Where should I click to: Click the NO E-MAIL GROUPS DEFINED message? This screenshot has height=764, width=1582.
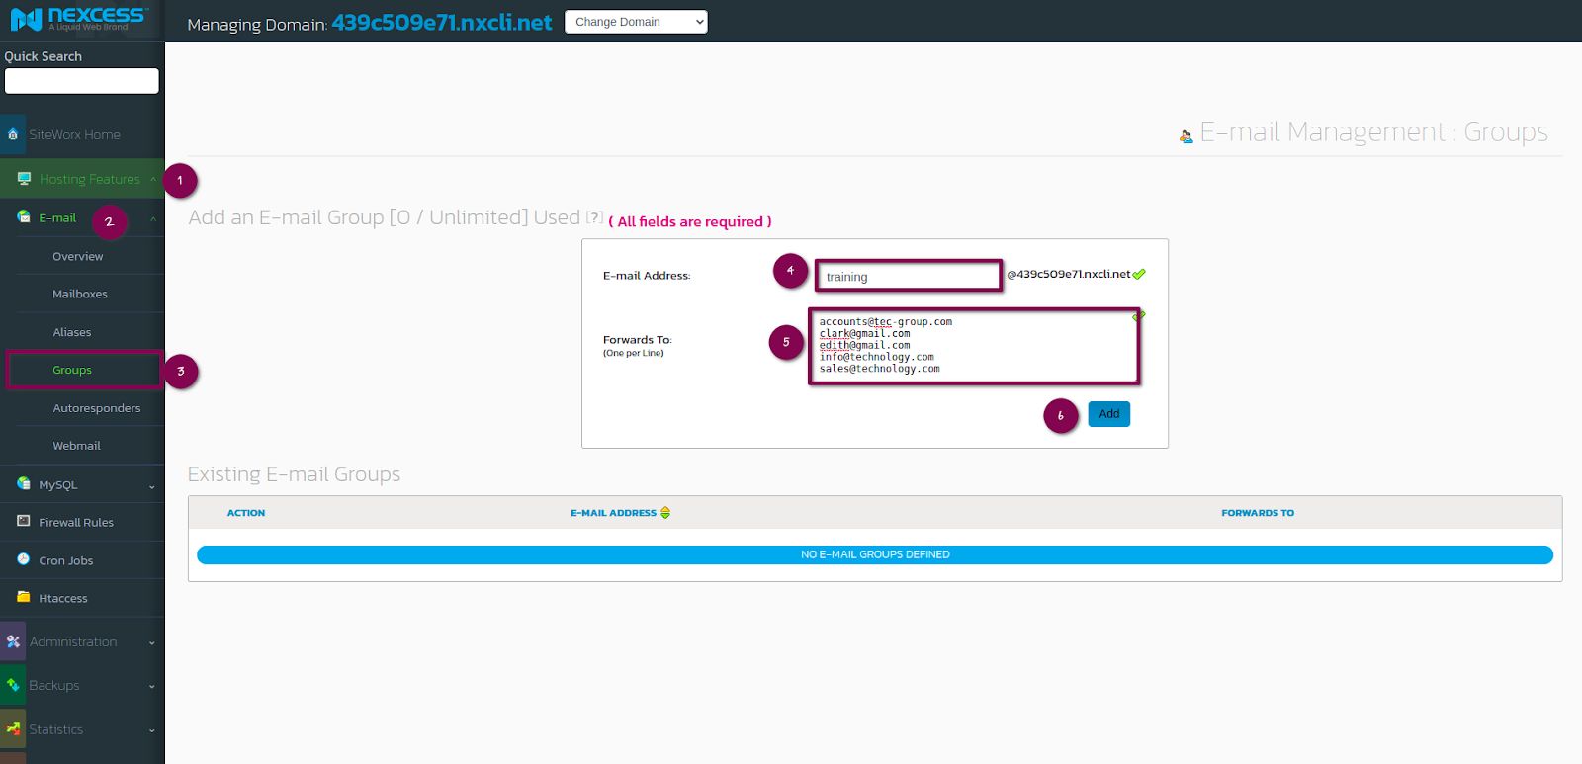[875, 554]
